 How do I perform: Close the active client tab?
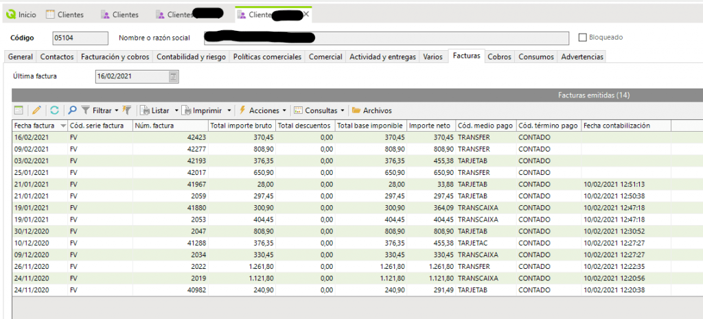306,14
